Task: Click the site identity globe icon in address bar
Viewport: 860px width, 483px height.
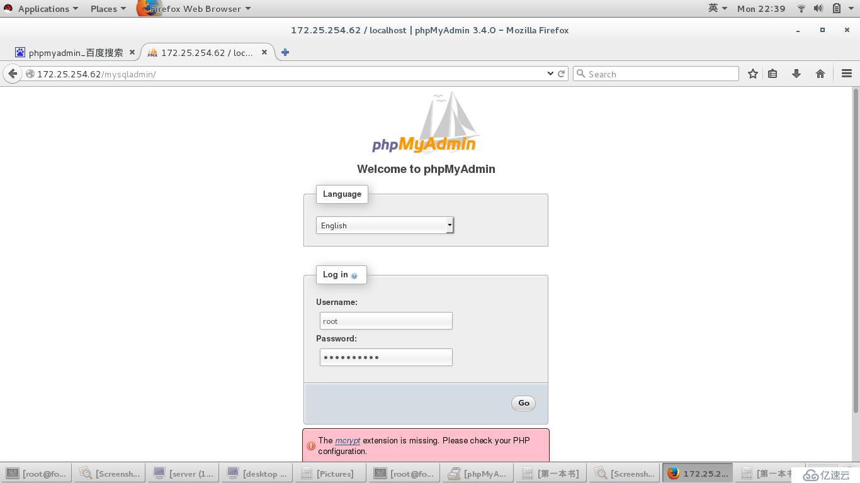Action: click(x=30, y=74)
